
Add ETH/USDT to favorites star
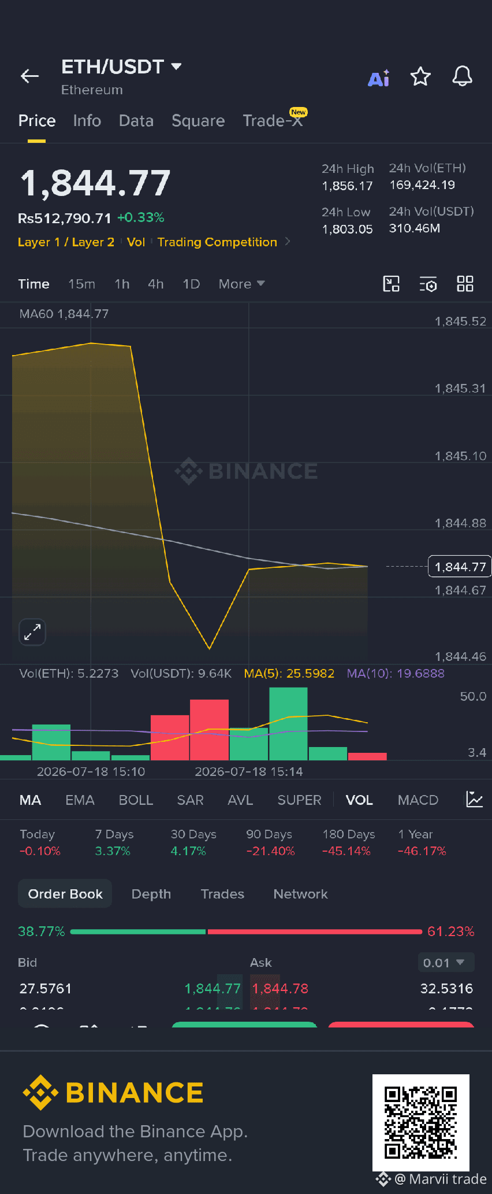420,76
